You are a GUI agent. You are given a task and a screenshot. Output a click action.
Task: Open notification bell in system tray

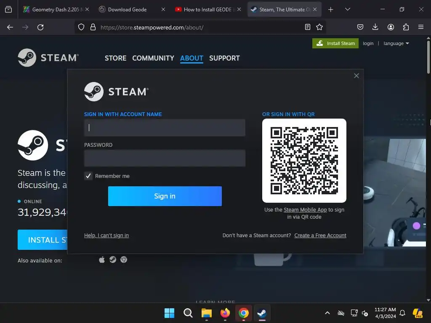click(x=402, y=313)
